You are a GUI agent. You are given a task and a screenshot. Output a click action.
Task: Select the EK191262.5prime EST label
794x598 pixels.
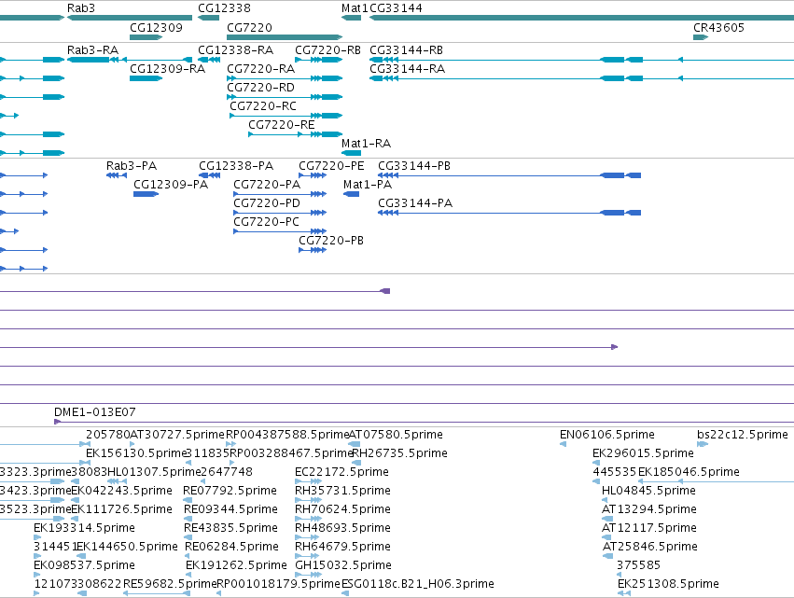tap(236, 565)
